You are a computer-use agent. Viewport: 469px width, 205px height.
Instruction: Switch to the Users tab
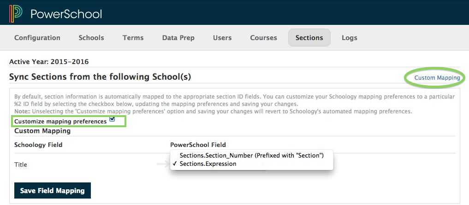[222, 38]
